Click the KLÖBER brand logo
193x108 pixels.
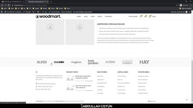click(110, 62)
